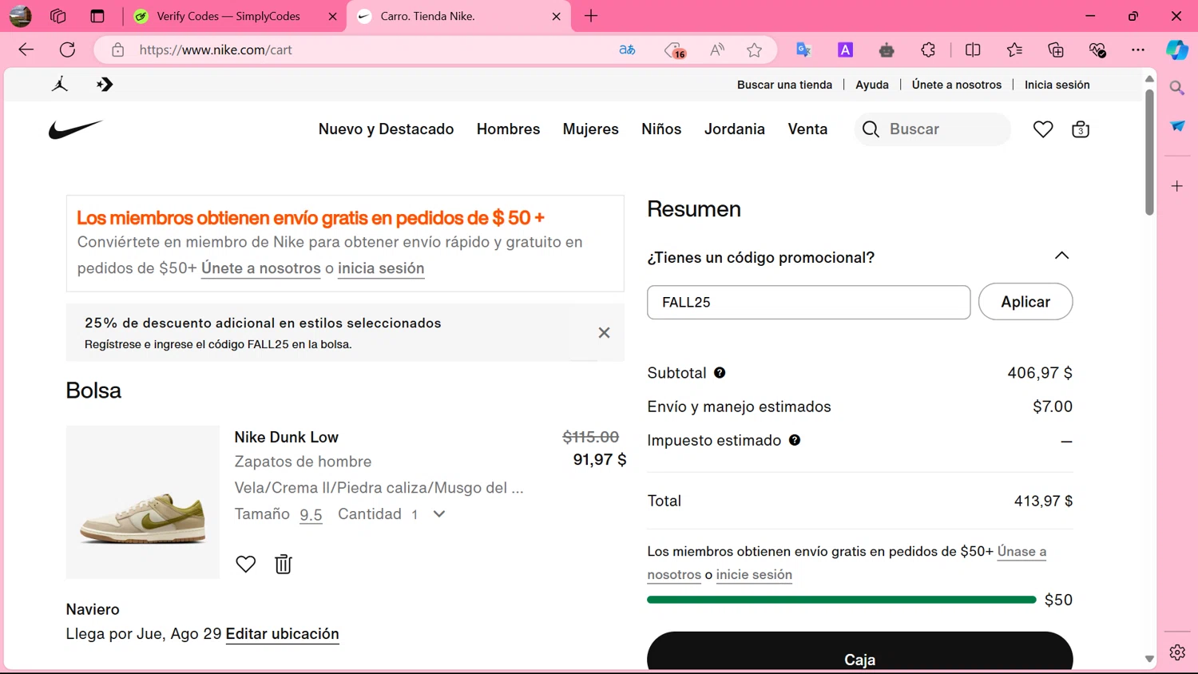This screenshot has width=1198, height=674.
Task: Click the page vertical scrollbar thumb
Action: tap(1149, 152)
